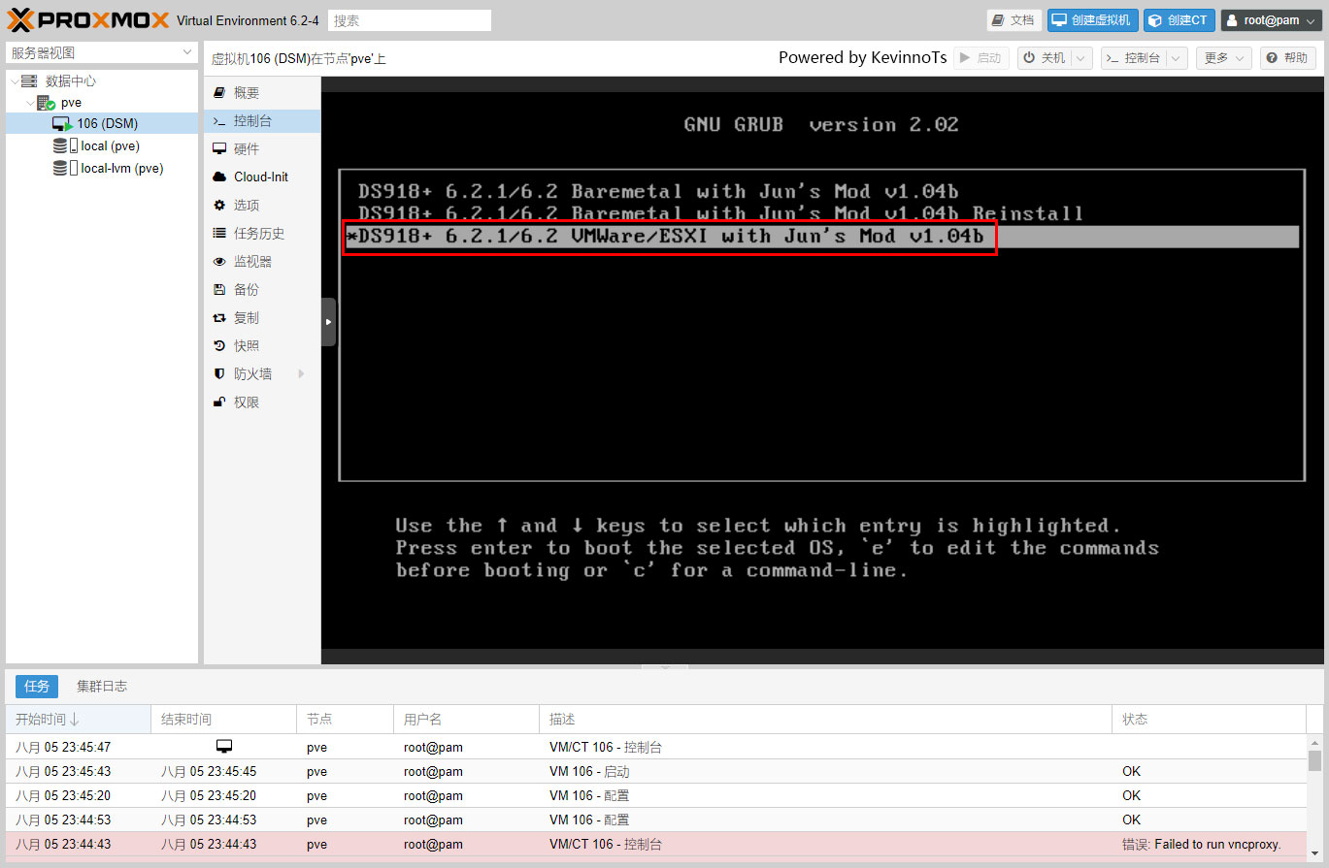Viewport: 1329px width, 868px height.
Task: Select the failed vncproxy error task row
Action: point(656,845)
